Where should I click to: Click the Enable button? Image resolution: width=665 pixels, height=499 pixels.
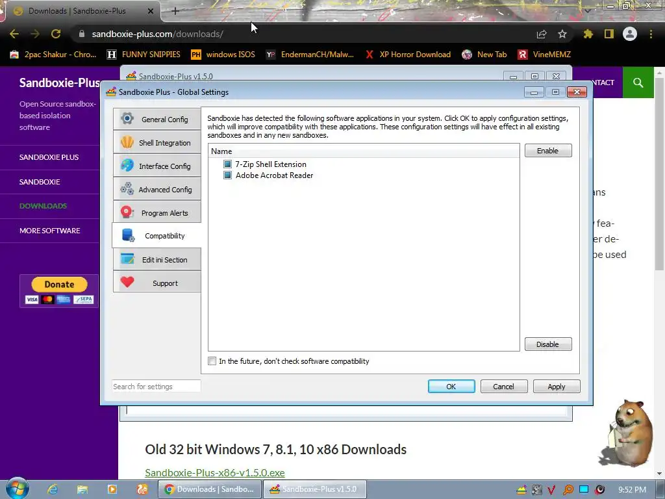(x=548, y=151)
